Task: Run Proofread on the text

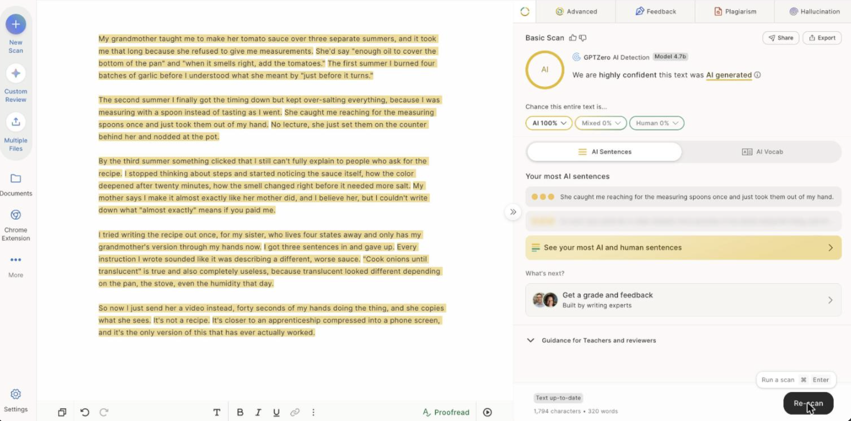Action: (446, 412)
